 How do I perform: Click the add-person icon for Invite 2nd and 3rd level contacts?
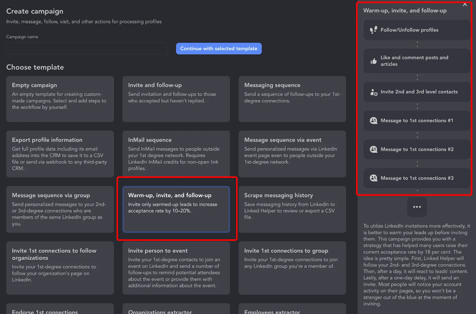[374, 92]
